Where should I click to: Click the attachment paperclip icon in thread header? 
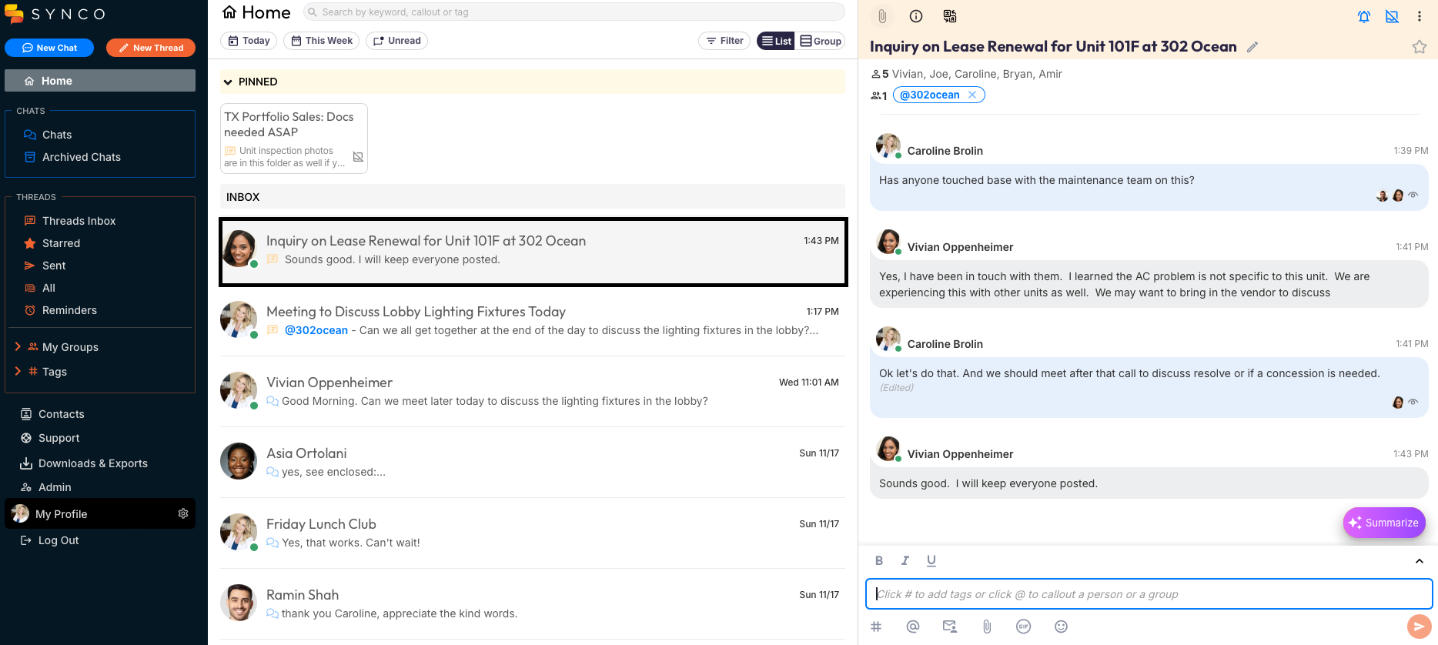[x=882, y=16]
